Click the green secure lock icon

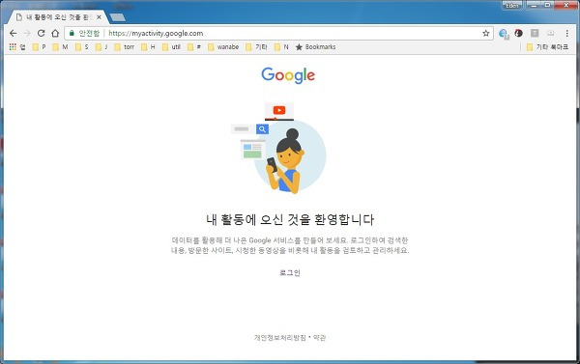[x=72, y=33]
